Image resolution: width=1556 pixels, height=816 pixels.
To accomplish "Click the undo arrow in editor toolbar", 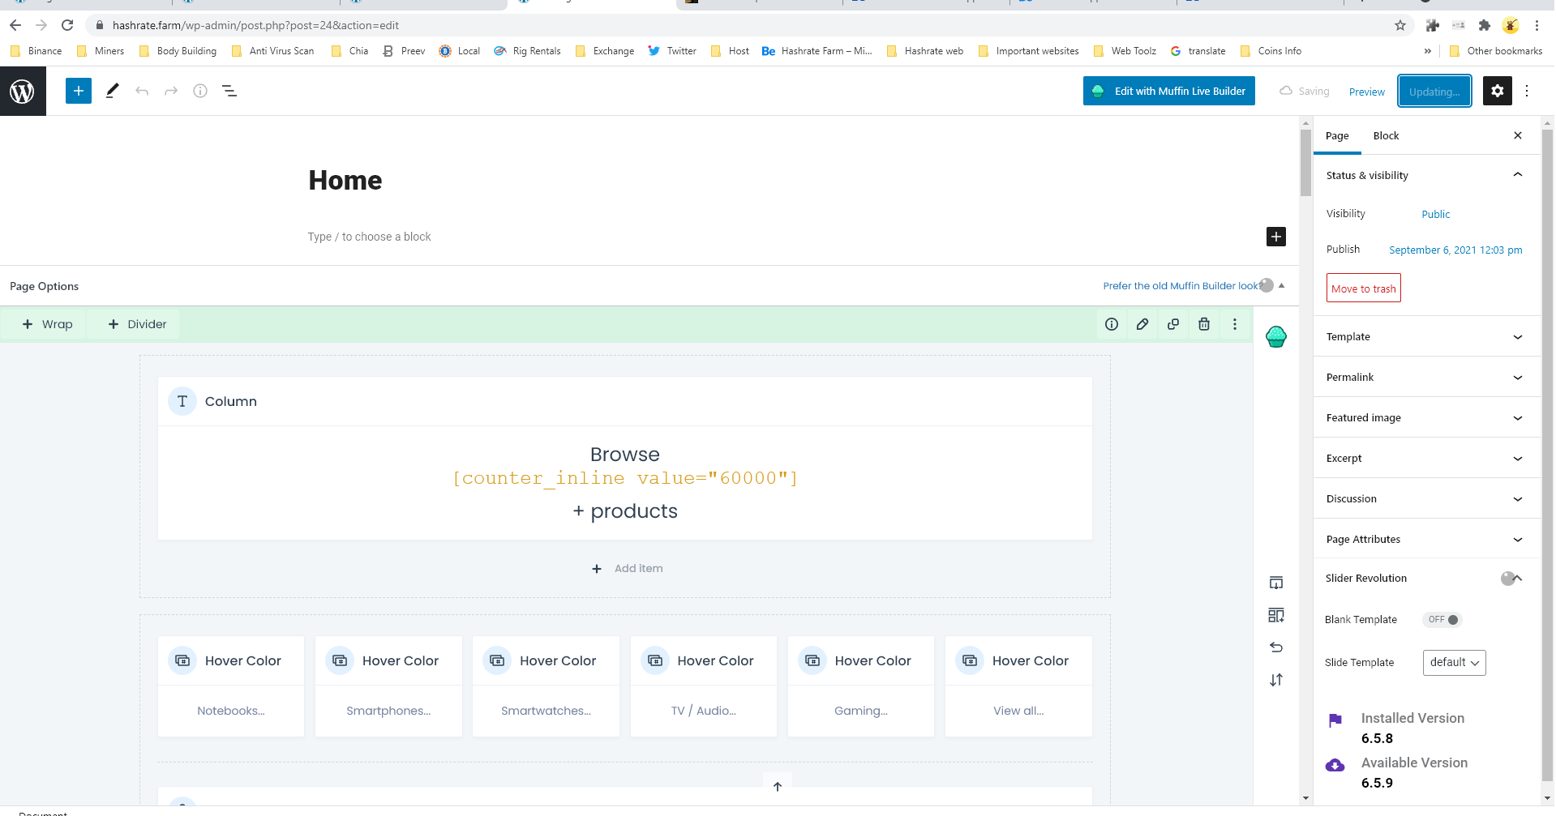I will (142, 91).
